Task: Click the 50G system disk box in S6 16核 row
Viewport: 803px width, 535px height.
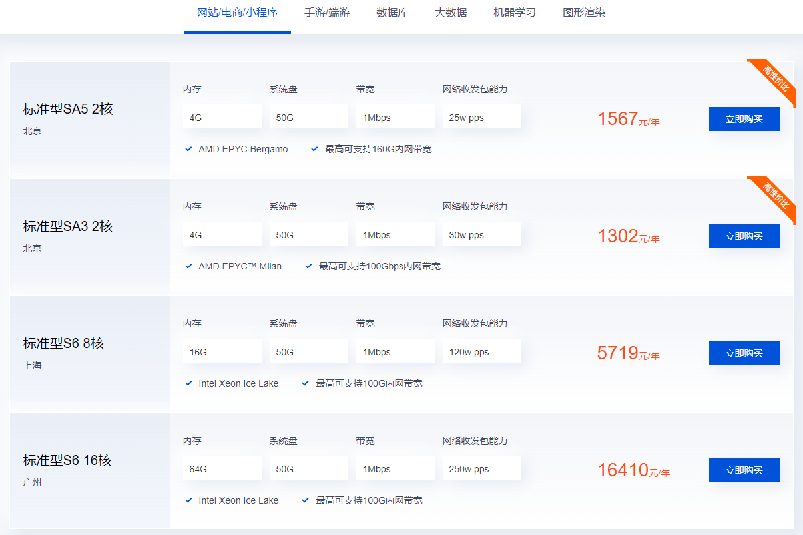Action: [309, 468]
